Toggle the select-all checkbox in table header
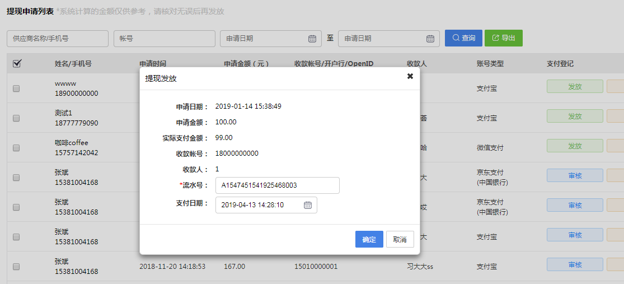Screen dimensions: 624x284 (17, 64)
